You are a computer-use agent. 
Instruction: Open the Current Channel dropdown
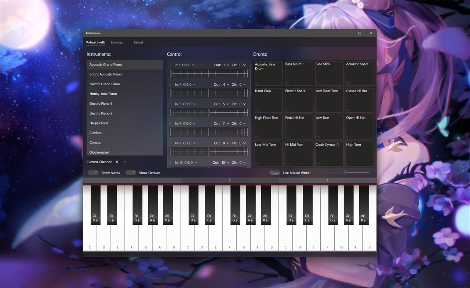coord(121,162)
